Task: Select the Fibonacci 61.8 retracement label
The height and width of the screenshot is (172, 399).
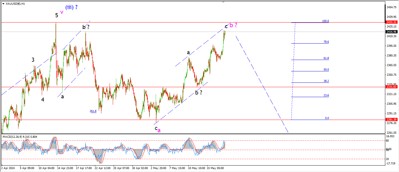Action: tap(326, 59)
